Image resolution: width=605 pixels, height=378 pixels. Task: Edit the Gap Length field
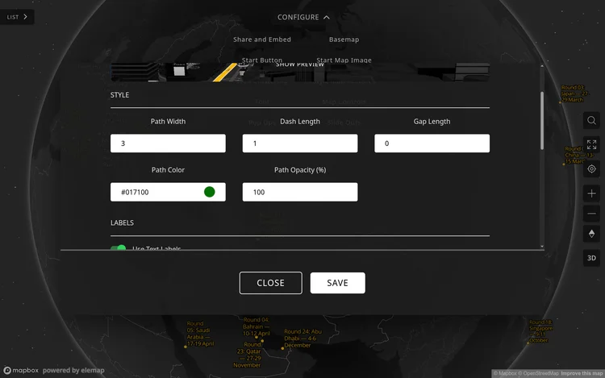(x=432, y=143)
